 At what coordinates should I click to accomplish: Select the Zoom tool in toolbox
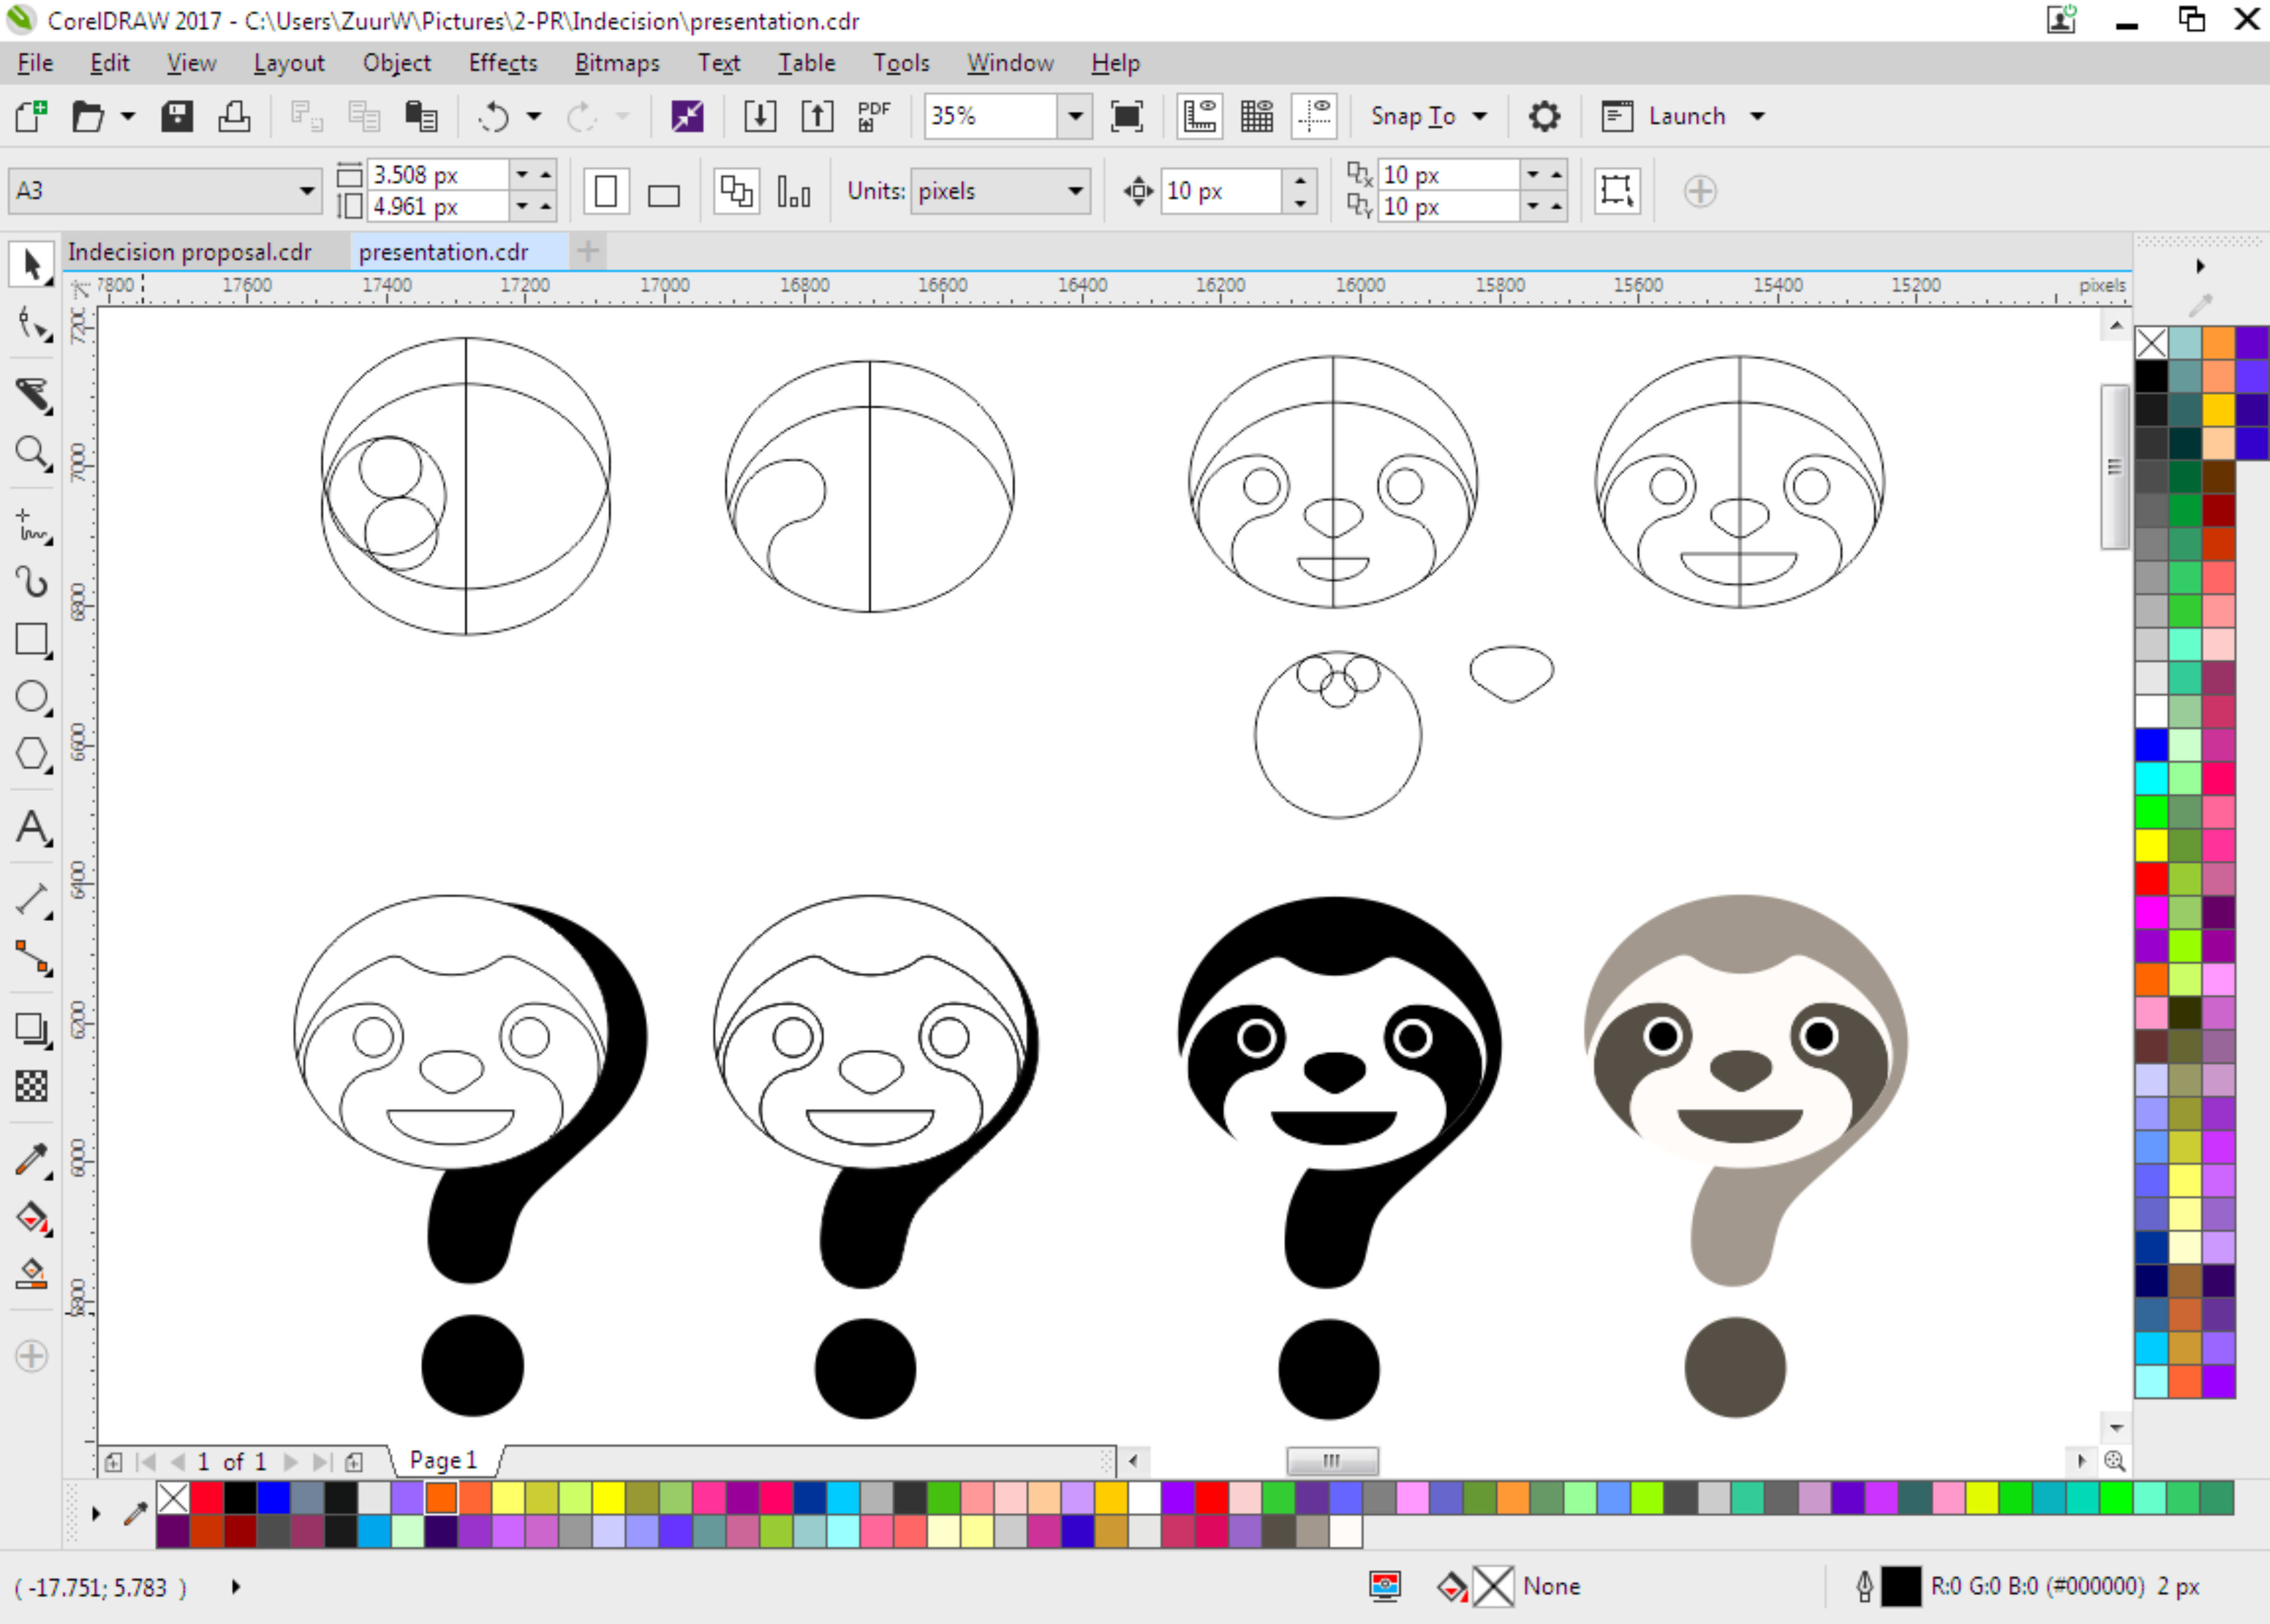pyautogui.click(x=31, y=454)
